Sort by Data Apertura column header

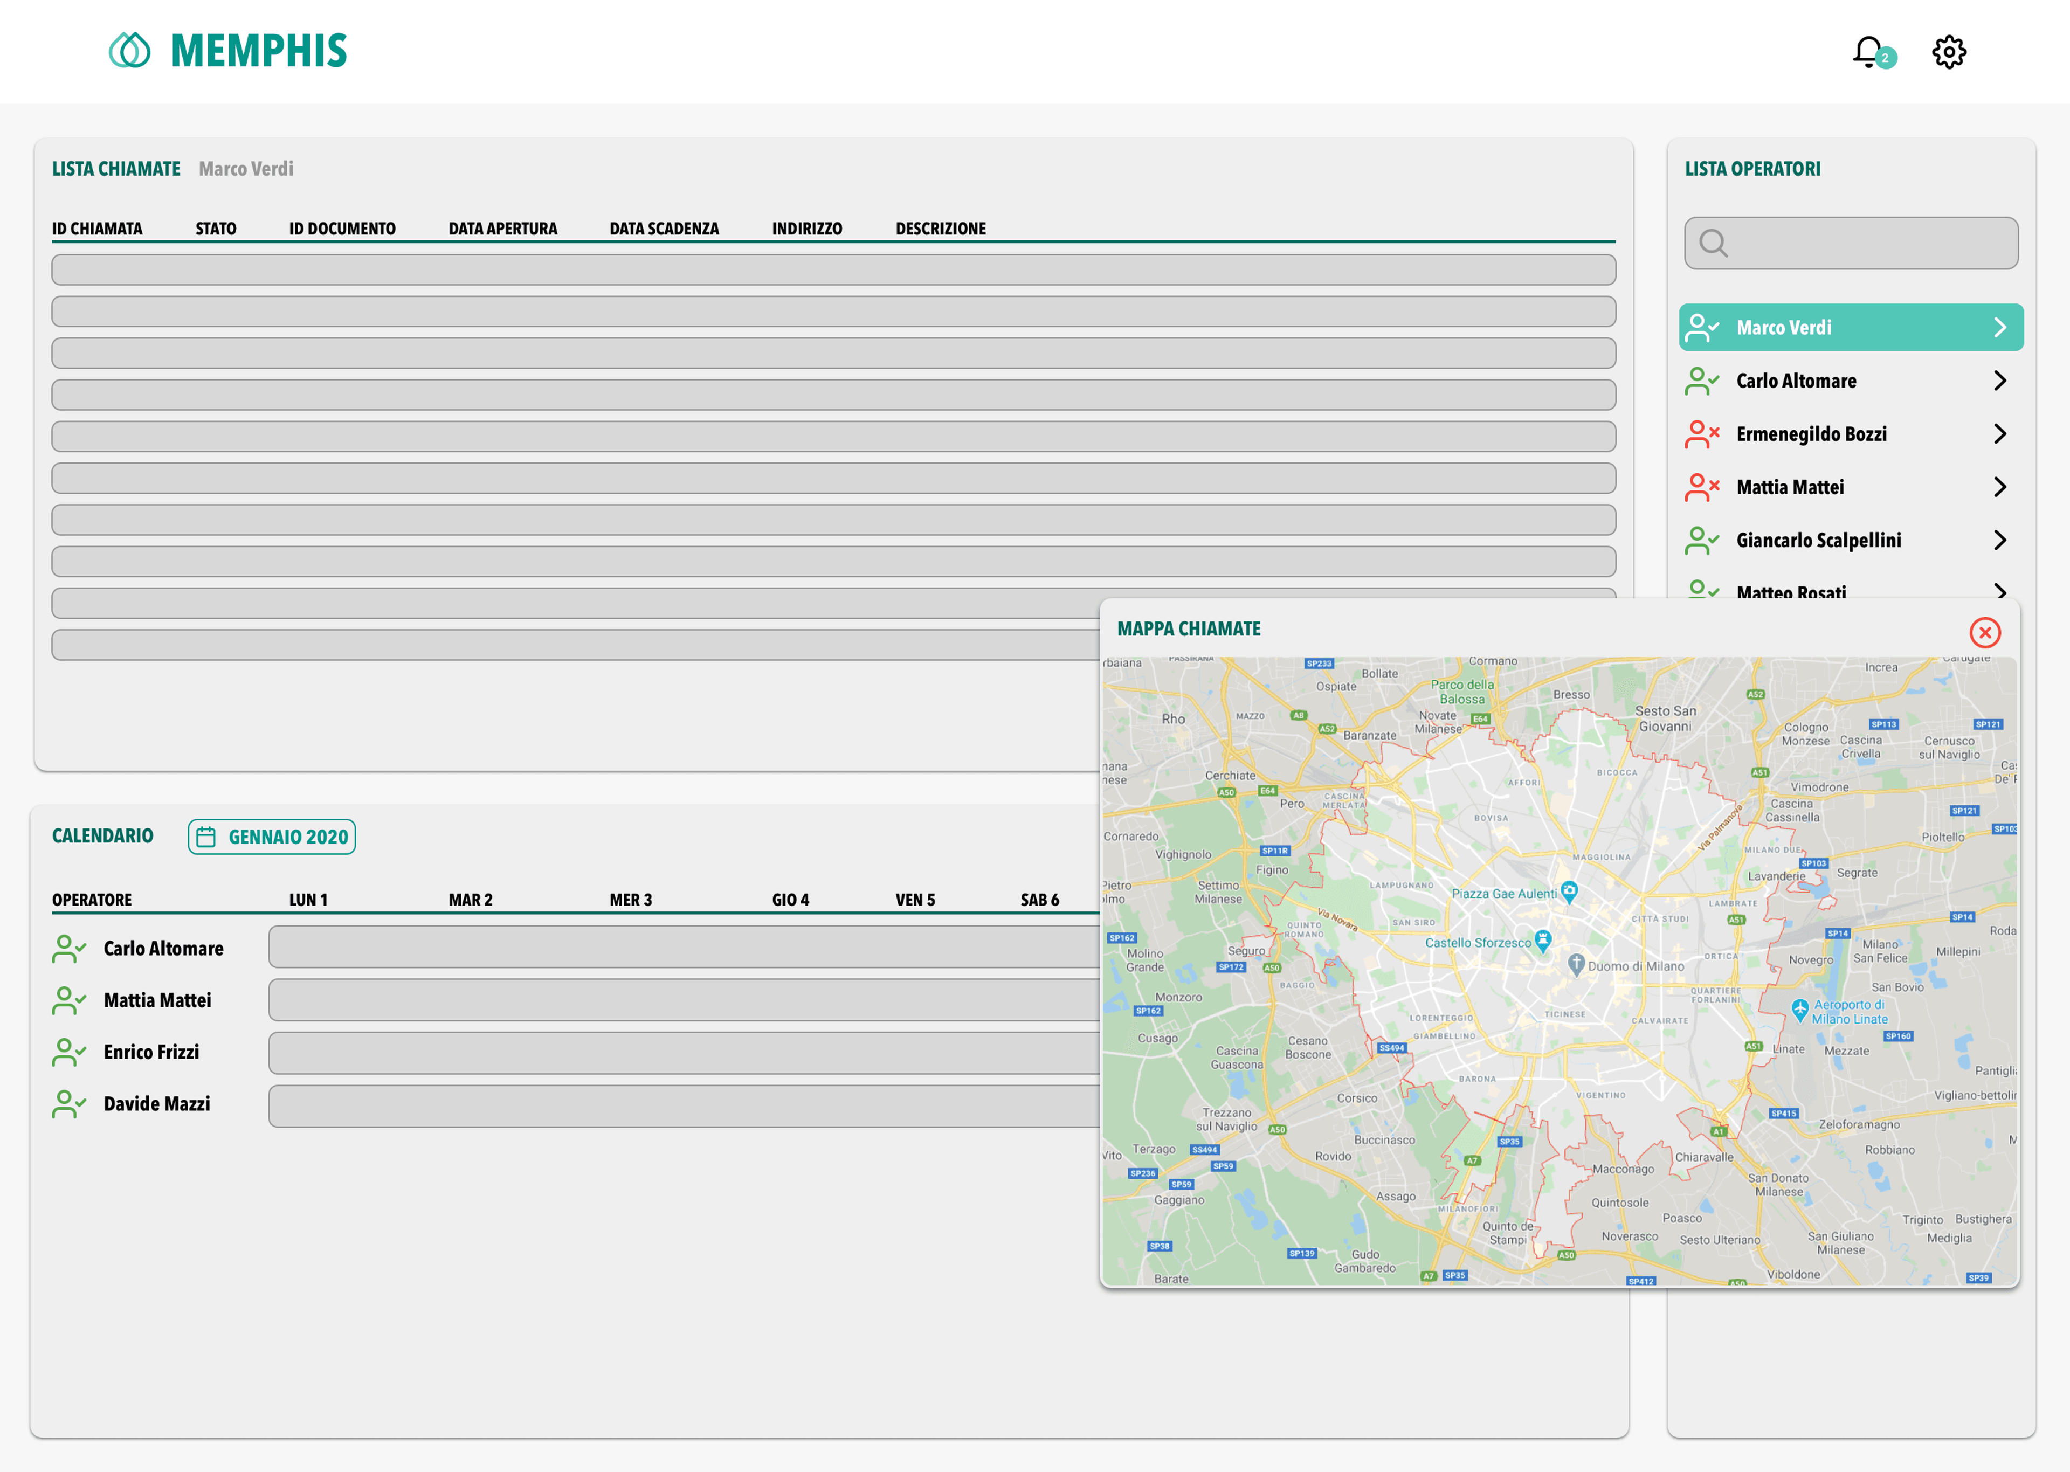pos(503,229)
